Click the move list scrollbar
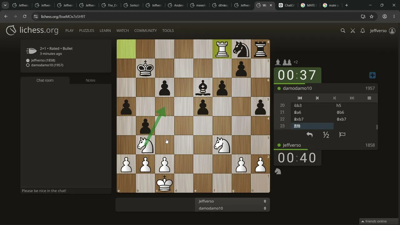 [x=377, y=127]
